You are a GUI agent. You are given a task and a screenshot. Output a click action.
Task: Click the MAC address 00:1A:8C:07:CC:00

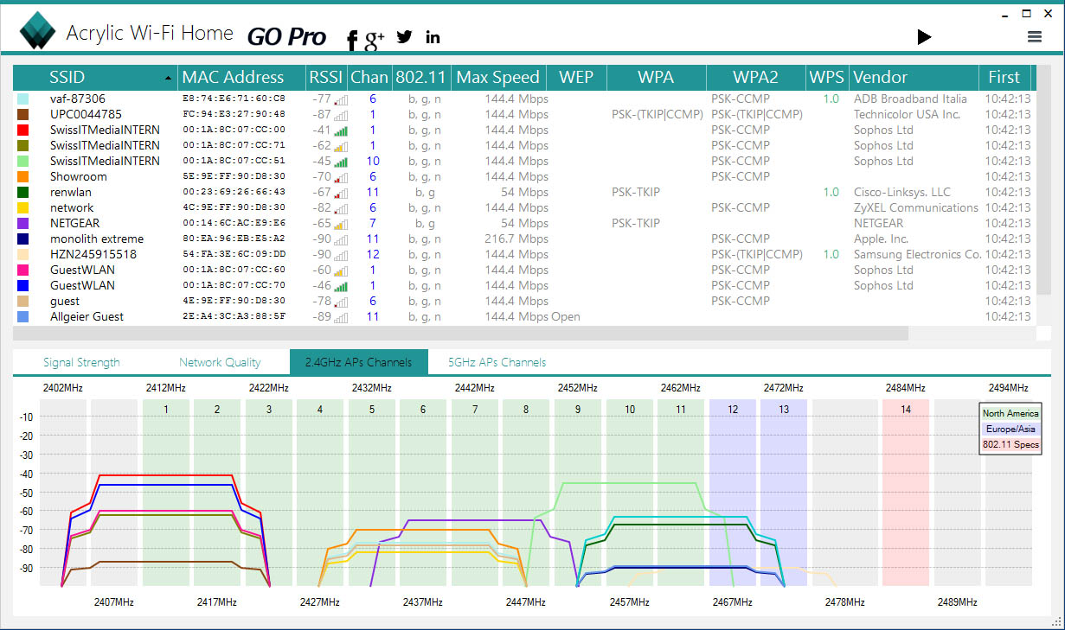(234, 130)
